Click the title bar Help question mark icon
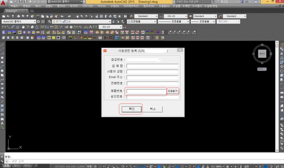 tap(256, 2)
